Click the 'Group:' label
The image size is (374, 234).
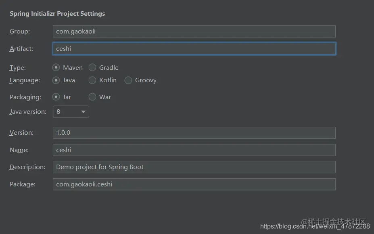[20, 31]
